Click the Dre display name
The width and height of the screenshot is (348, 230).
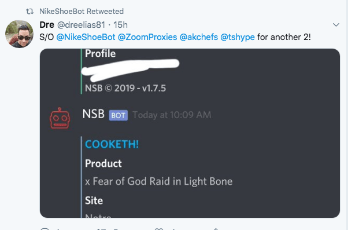point(47,25)
